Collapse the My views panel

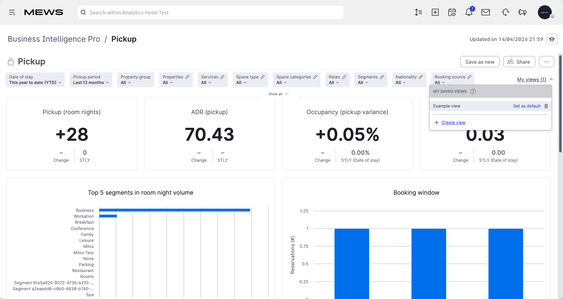click(535, 79)
